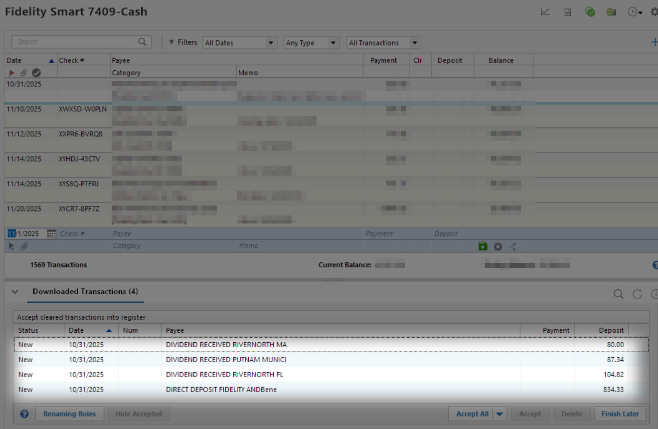The height and width of the screenshot is (429, 658).
Task: Collapse the Downloaded Transactions panel chevron
Action: (x=15, y=292)
